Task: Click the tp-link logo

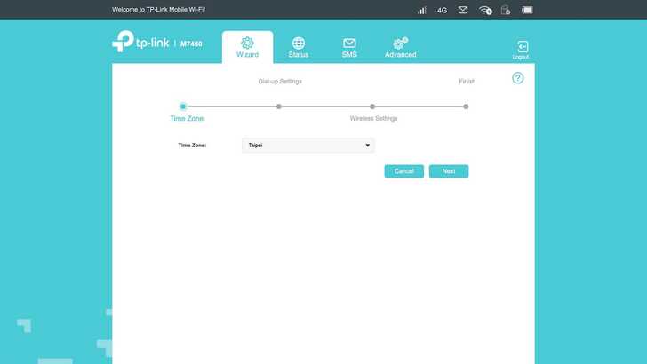Action: [140, 42]
